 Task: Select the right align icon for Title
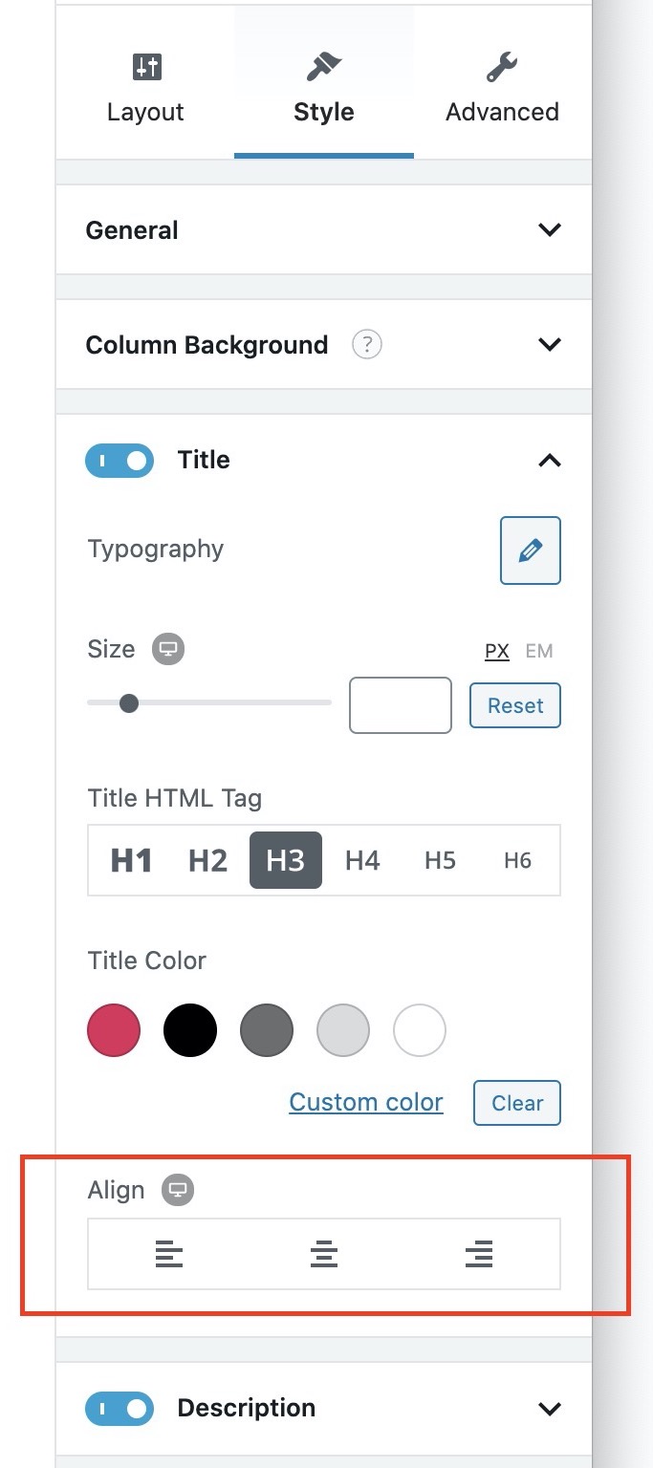[478, 1254]
